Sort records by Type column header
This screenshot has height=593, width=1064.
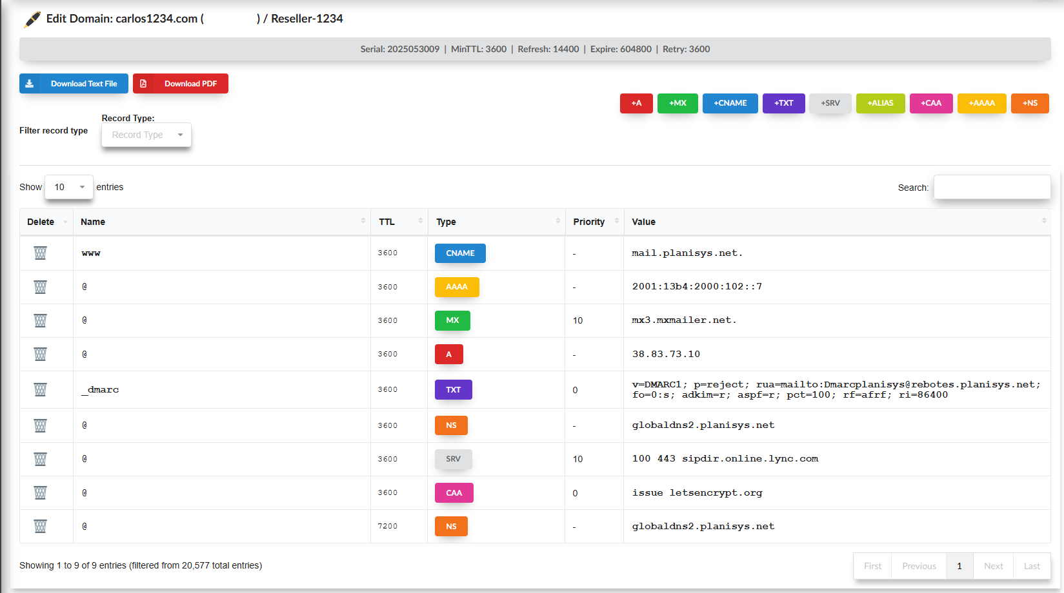tap(496, 222)
